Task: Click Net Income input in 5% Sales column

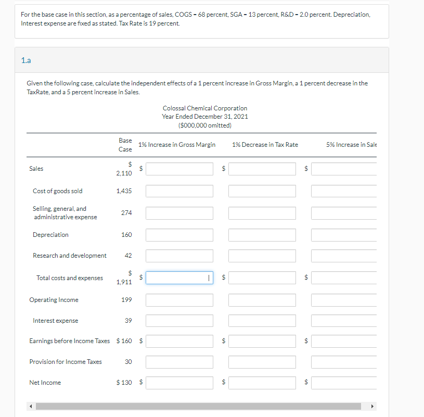Action: click(344, 383)
